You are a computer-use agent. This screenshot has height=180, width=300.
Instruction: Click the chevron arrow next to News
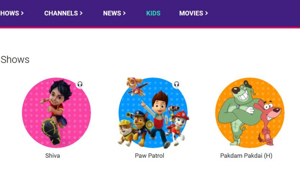[x=124, y=13]
